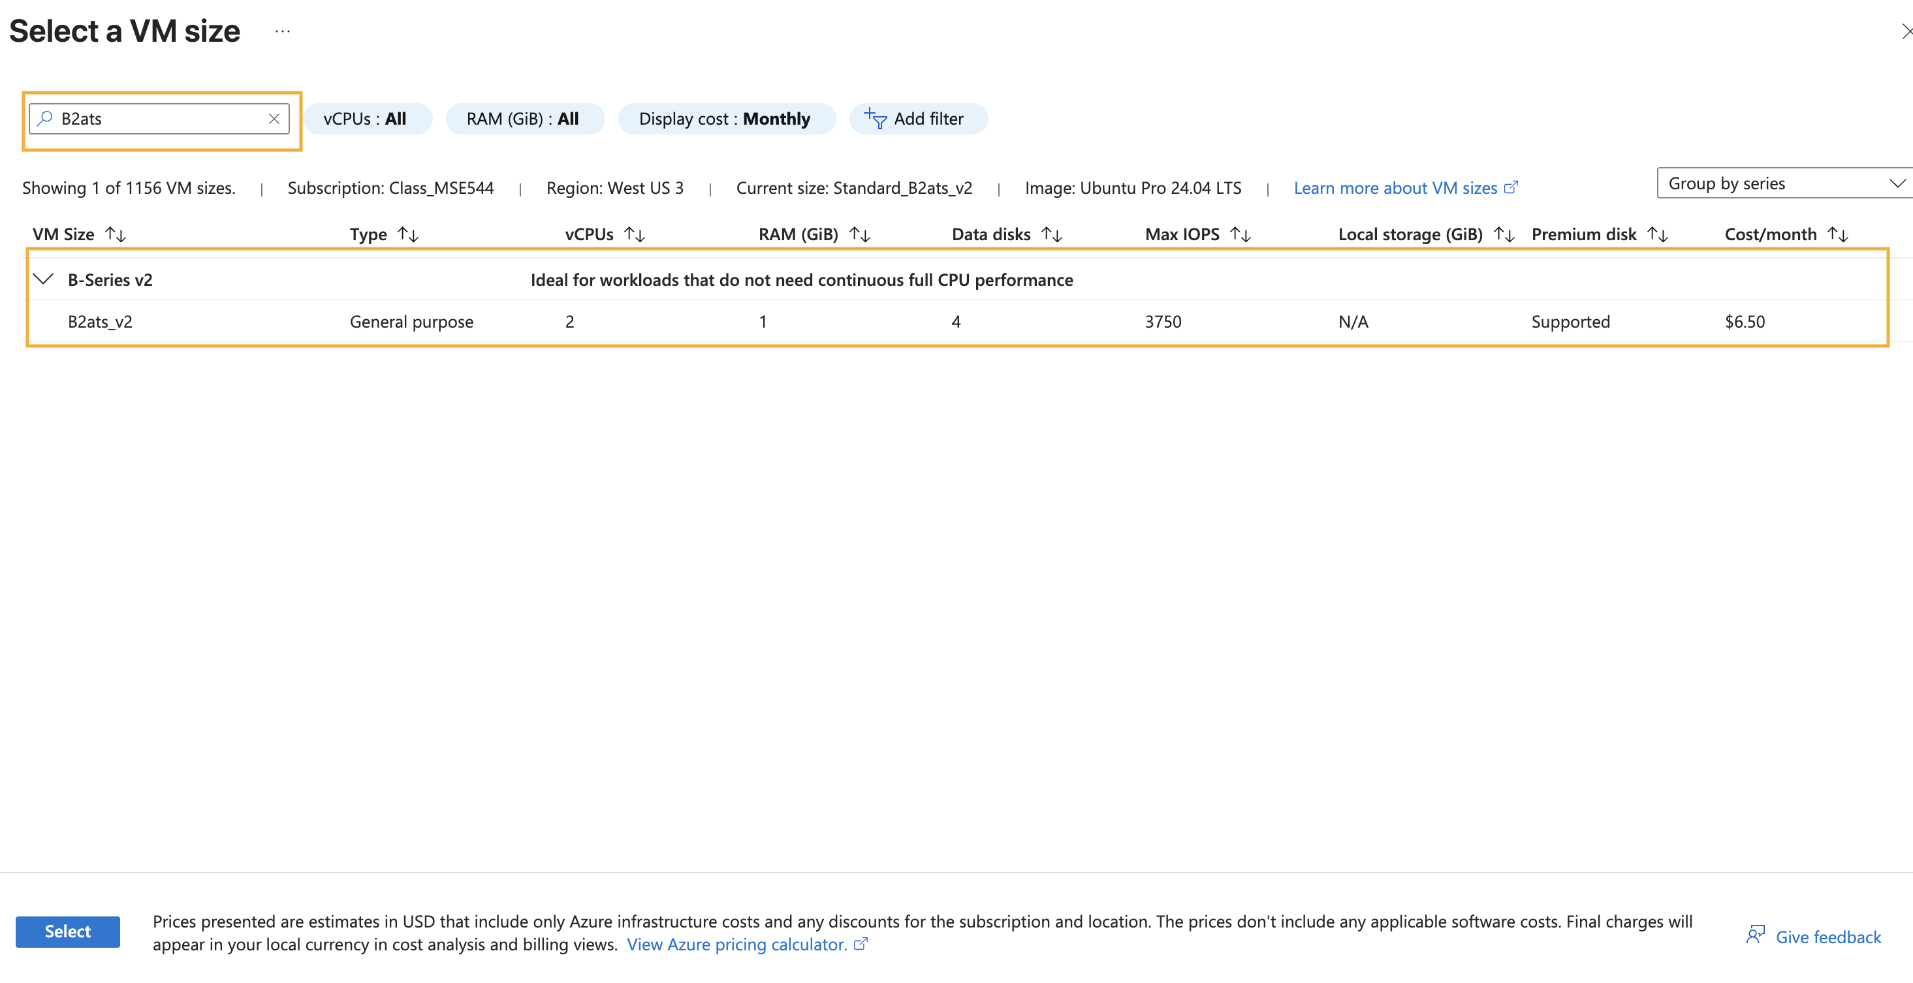The width and height of the screenshot is (1913, 983).
Task: Sort by VM Size column arrows
Action: tap(115, 234)
